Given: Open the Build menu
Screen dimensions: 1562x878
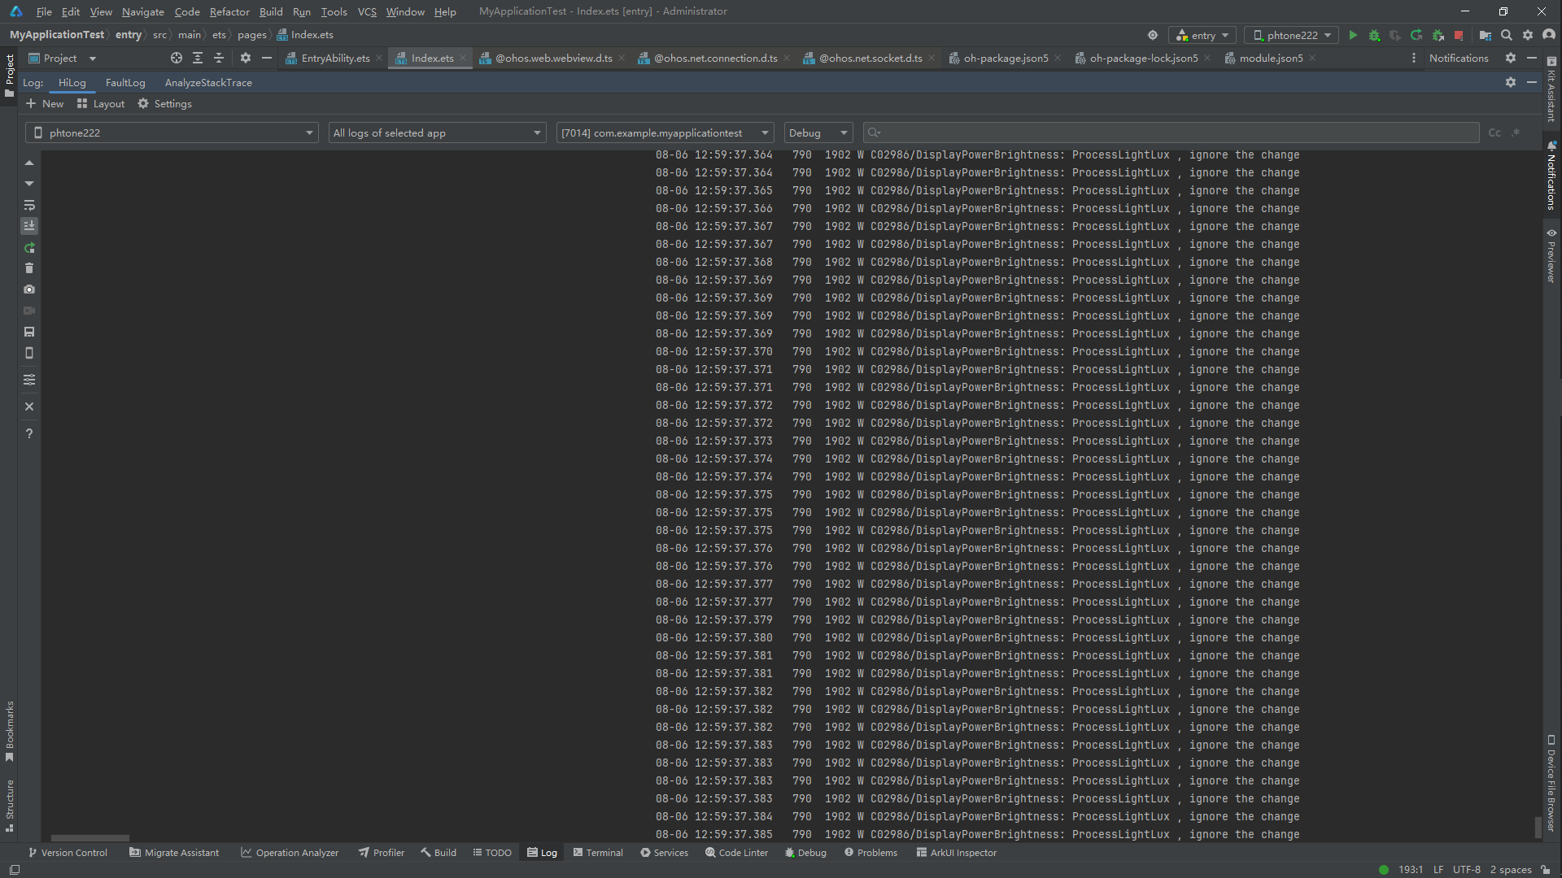Looking at the screenshot, I should click(x=271, y=11).
